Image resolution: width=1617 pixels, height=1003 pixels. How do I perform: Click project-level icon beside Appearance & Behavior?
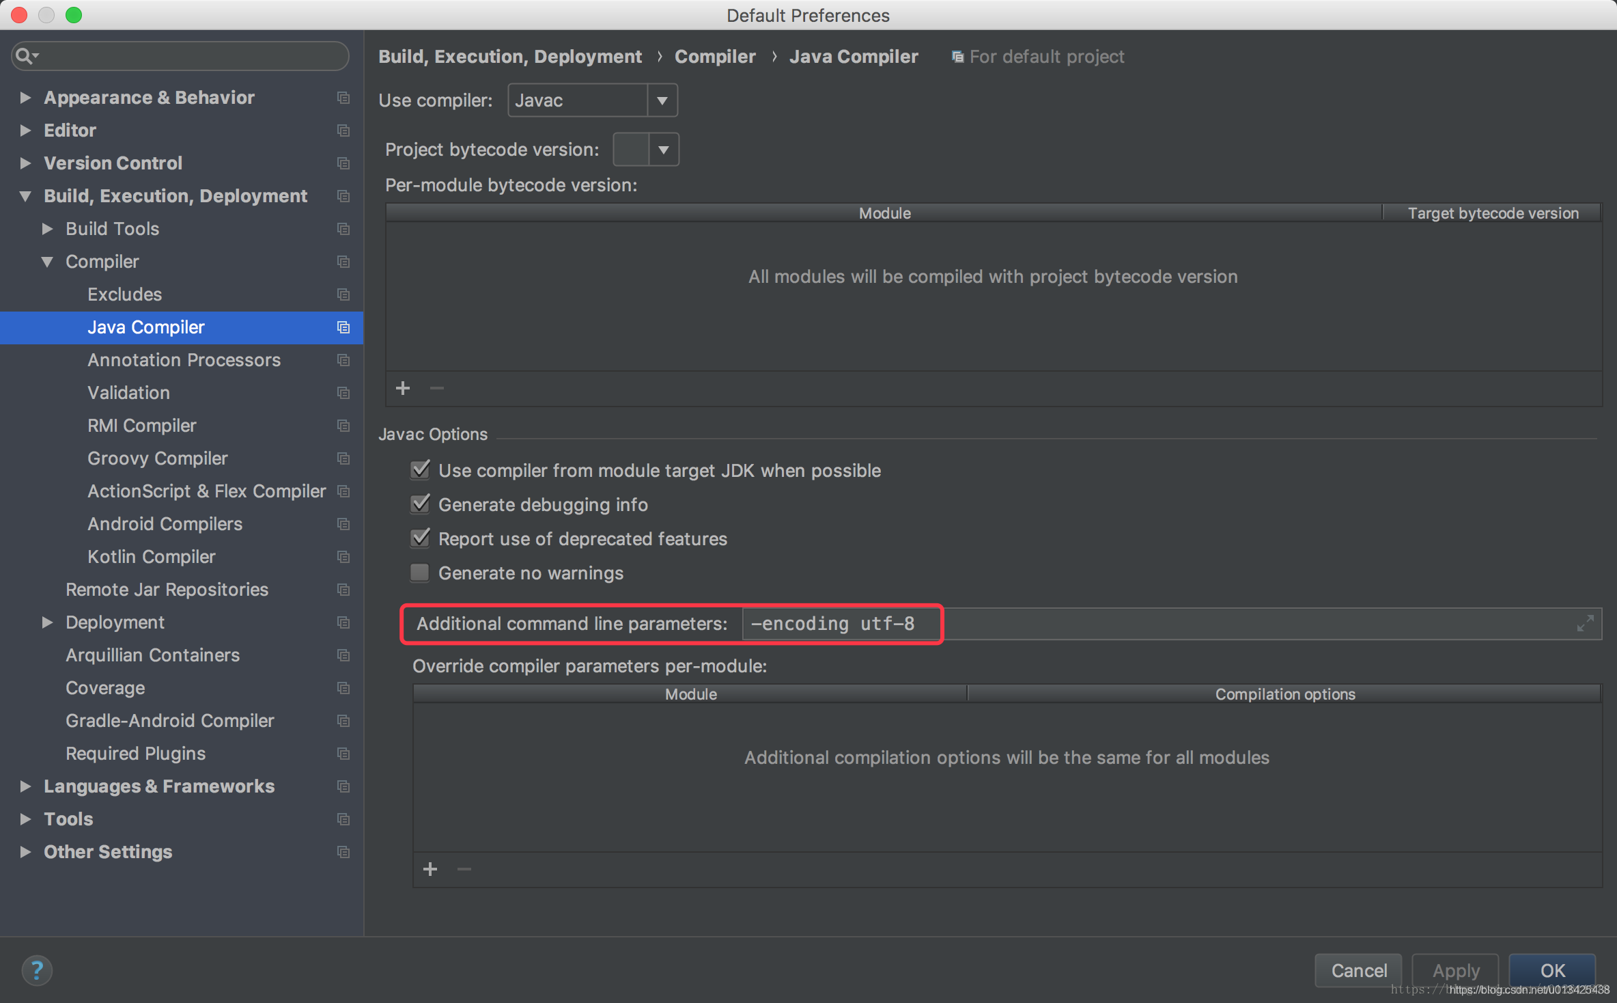[x=343, y=98]
